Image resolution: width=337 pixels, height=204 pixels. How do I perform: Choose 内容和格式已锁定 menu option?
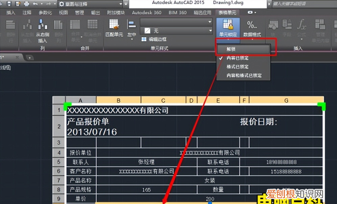point(243,75)
